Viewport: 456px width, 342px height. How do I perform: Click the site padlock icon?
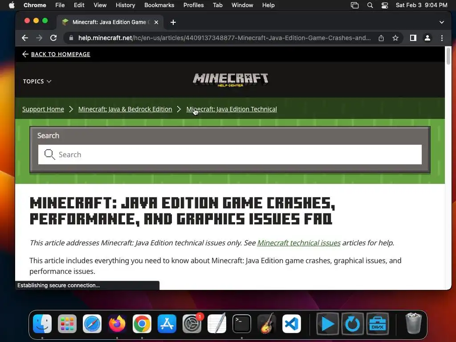coord(71,38)
